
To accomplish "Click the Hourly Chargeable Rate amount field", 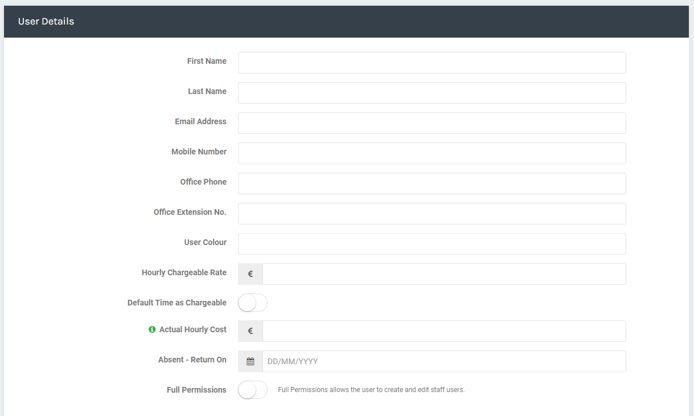I will (x=444, y=274).
